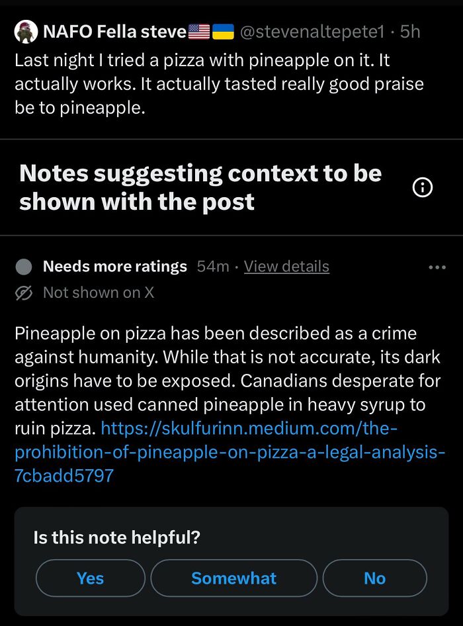Expand details via the 'View details' link
The image size is (463, 626).
(286, 266)
